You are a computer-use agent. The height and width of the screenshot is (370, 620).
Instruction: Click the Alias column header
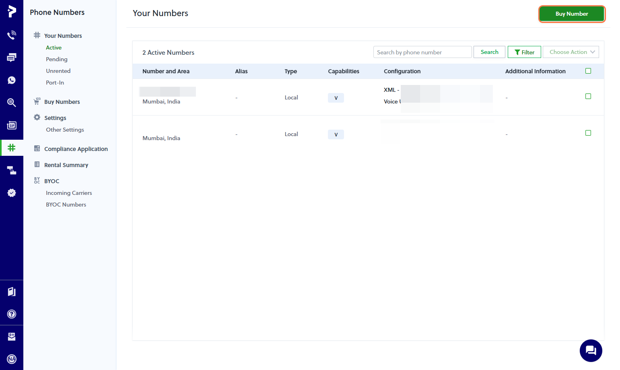[x=241, y=71]
